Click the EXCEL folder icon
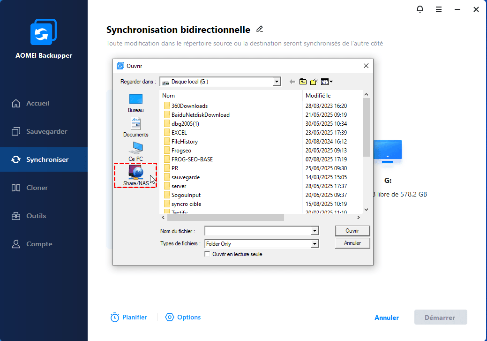 tap(167, 133)
